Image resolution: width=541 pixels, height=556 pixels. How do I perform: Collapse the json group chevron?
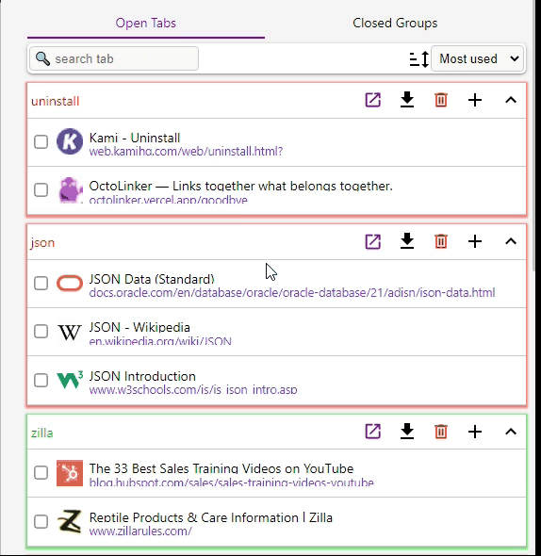(511, 241)
